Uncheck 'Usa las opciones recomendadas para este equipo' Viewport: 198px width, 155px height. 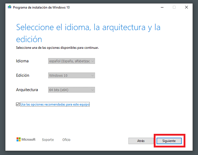tap(18, 104)
